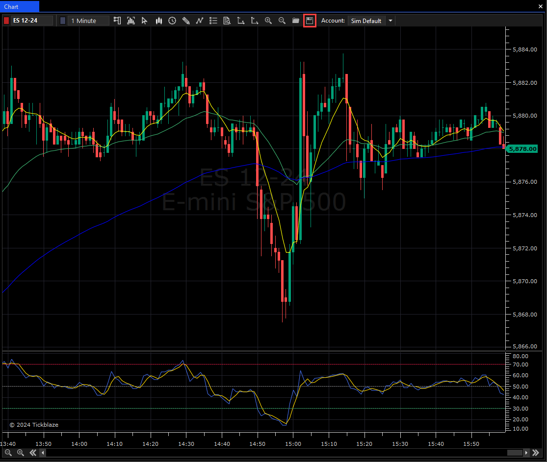Click the 70.00 indicator axis label
The image size is (547, 462).
click(521, 365)
